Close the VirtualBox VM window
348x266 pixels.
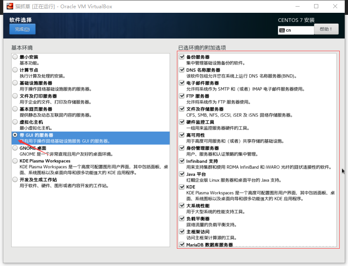coord(335,7)
